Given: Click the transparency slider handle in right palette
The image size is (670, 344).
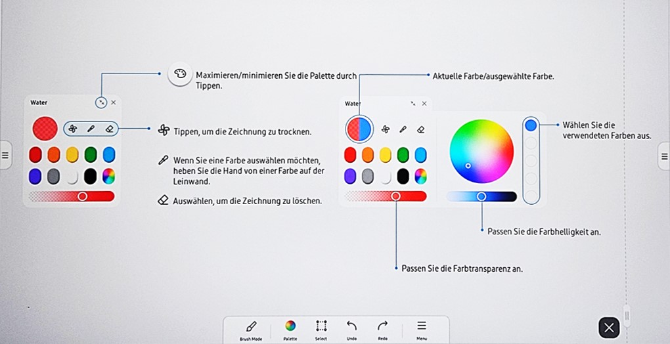Looking at the screenshot, I should [x=395, y=196].
